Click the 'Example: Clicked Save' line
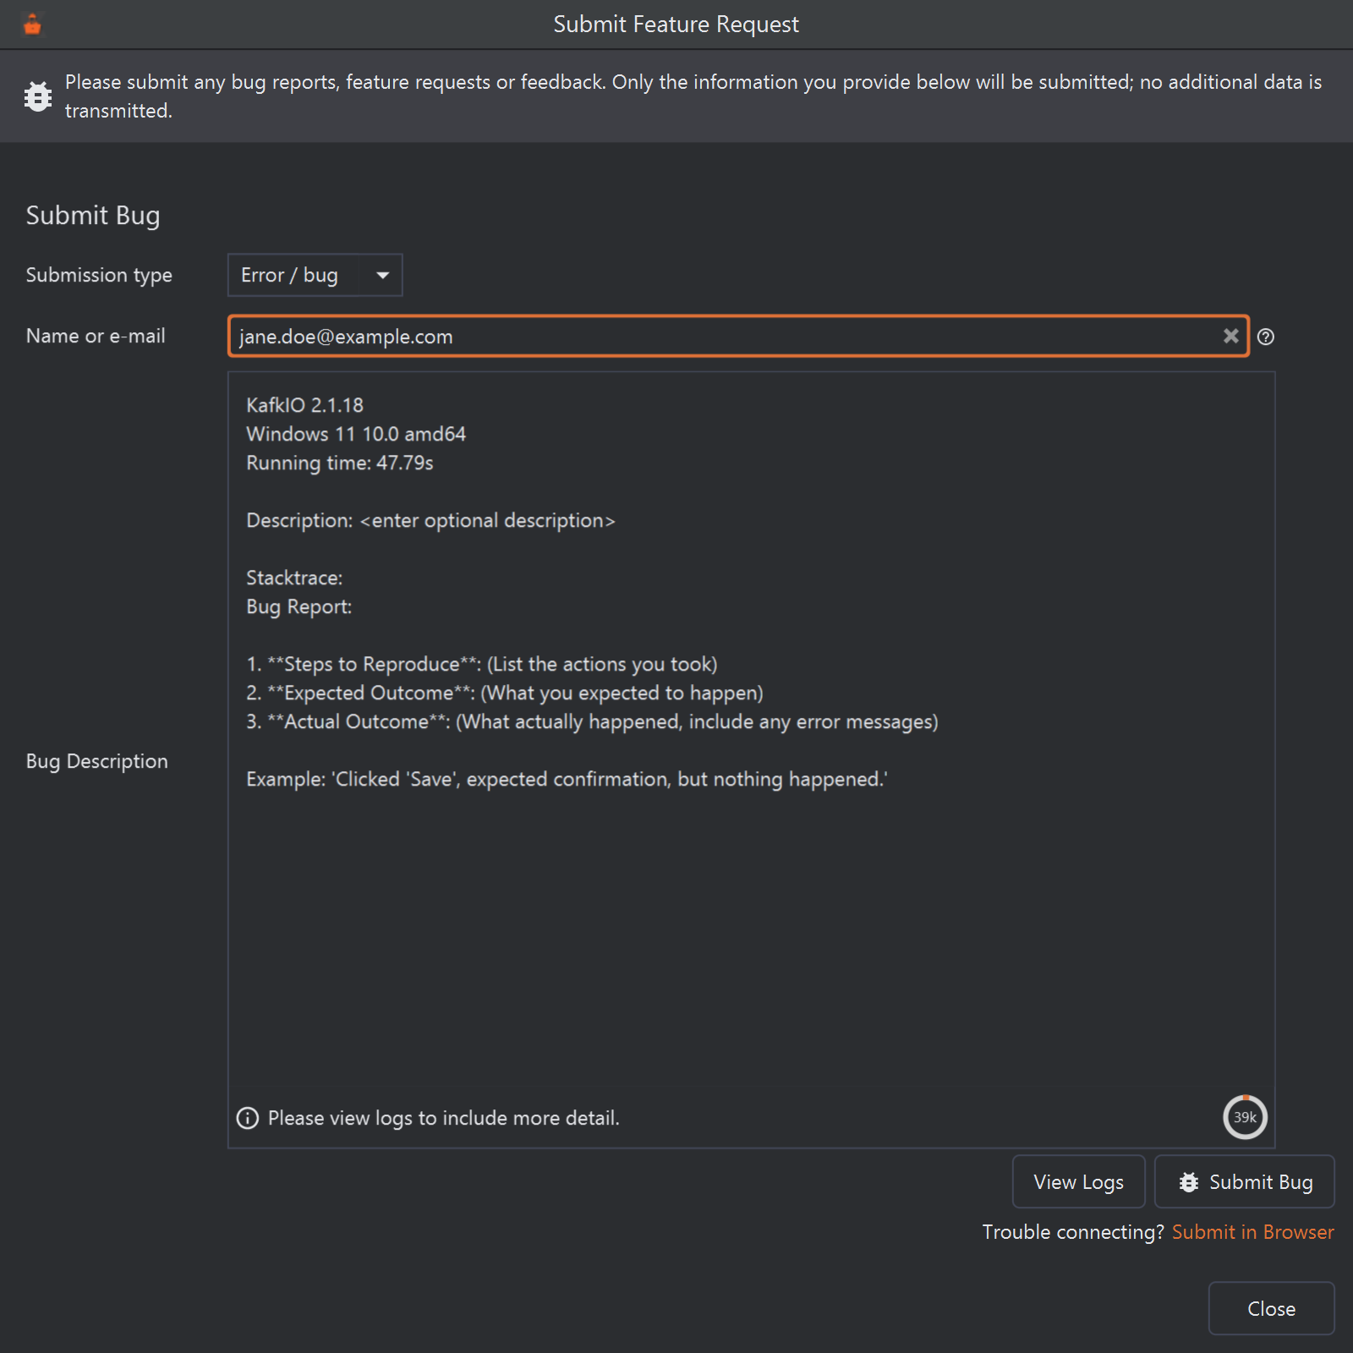The height and width of the screenshot is (1353, 1353). 567,779
